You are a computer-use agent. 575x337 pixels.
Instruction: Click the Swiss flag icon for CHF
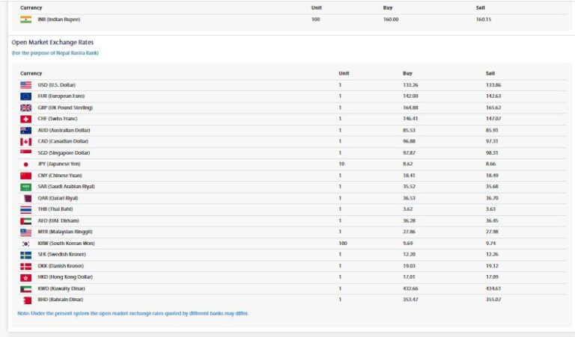point(25,119)
